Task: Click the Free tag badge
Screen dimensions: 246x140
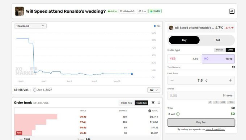Action: 142,11
